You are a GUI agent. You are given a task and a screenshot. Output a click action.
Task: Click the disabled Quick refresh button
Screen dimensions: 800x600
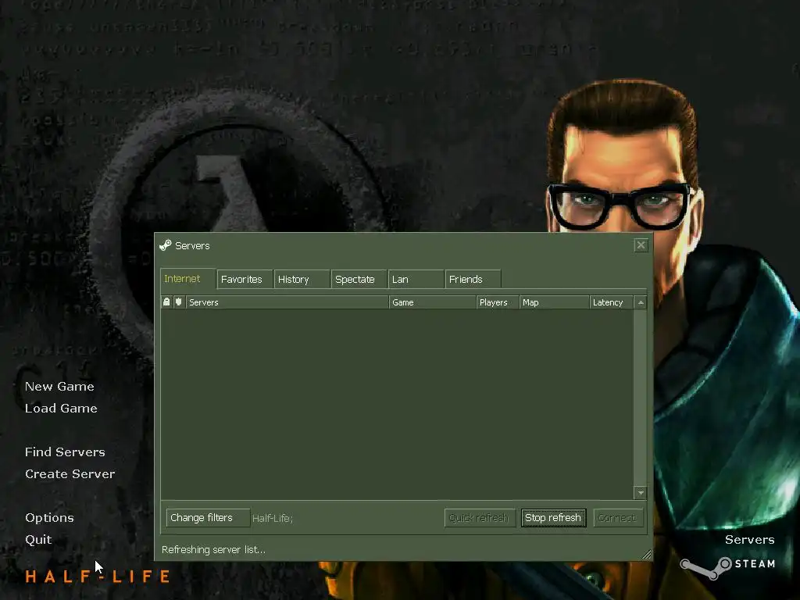point(480,518)
